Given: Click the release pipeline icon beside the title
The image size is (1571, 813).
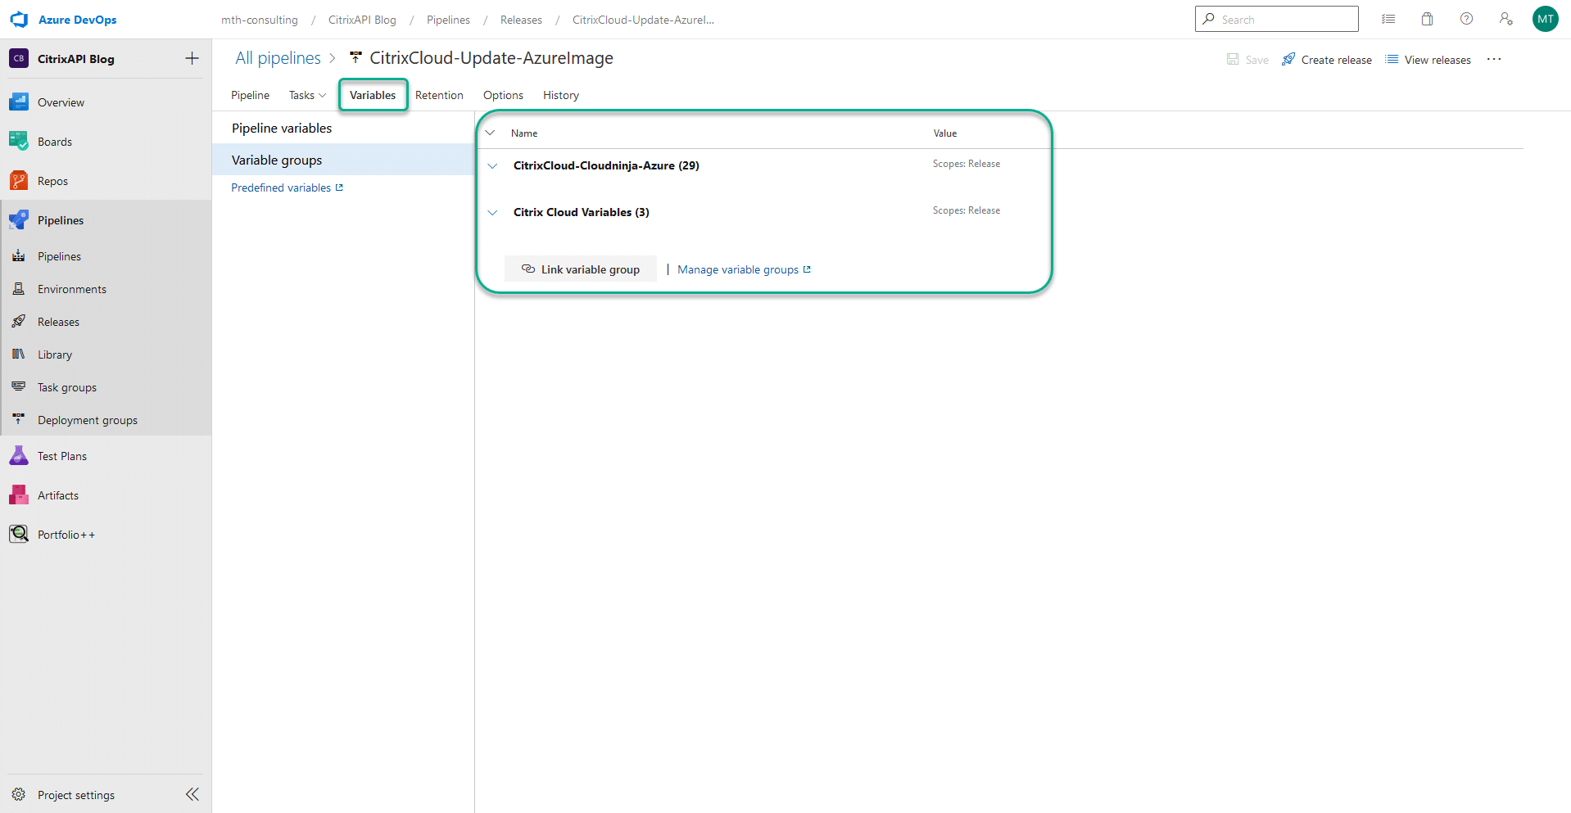Looking at the screenshot, I should [x=355, y=58].
